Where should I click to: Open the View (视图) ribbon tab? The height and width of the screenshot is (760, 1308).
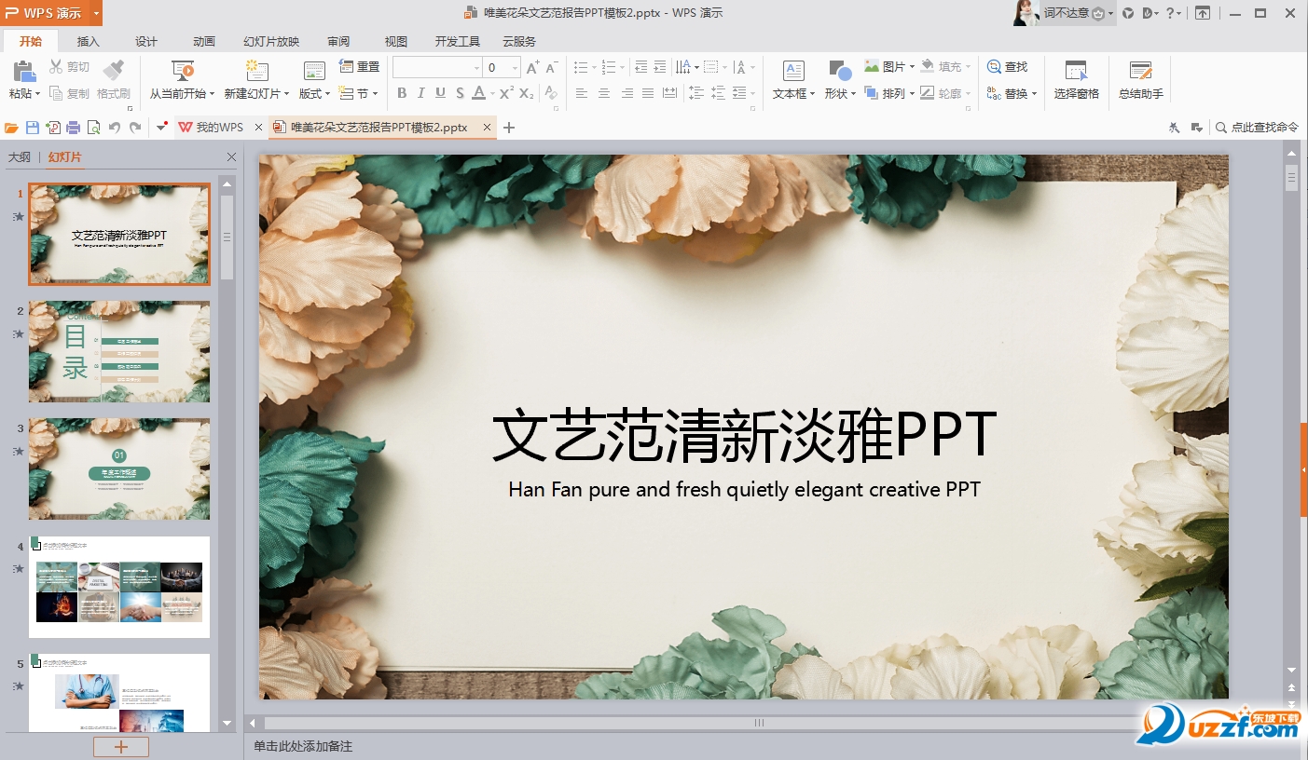[x=396, y=41]
